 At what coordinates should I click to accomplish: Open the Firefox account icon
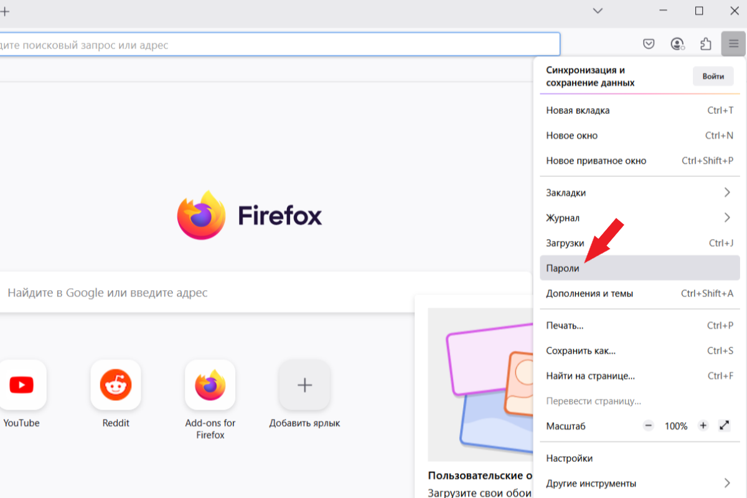pyautogui.click(x=677, y=44)
